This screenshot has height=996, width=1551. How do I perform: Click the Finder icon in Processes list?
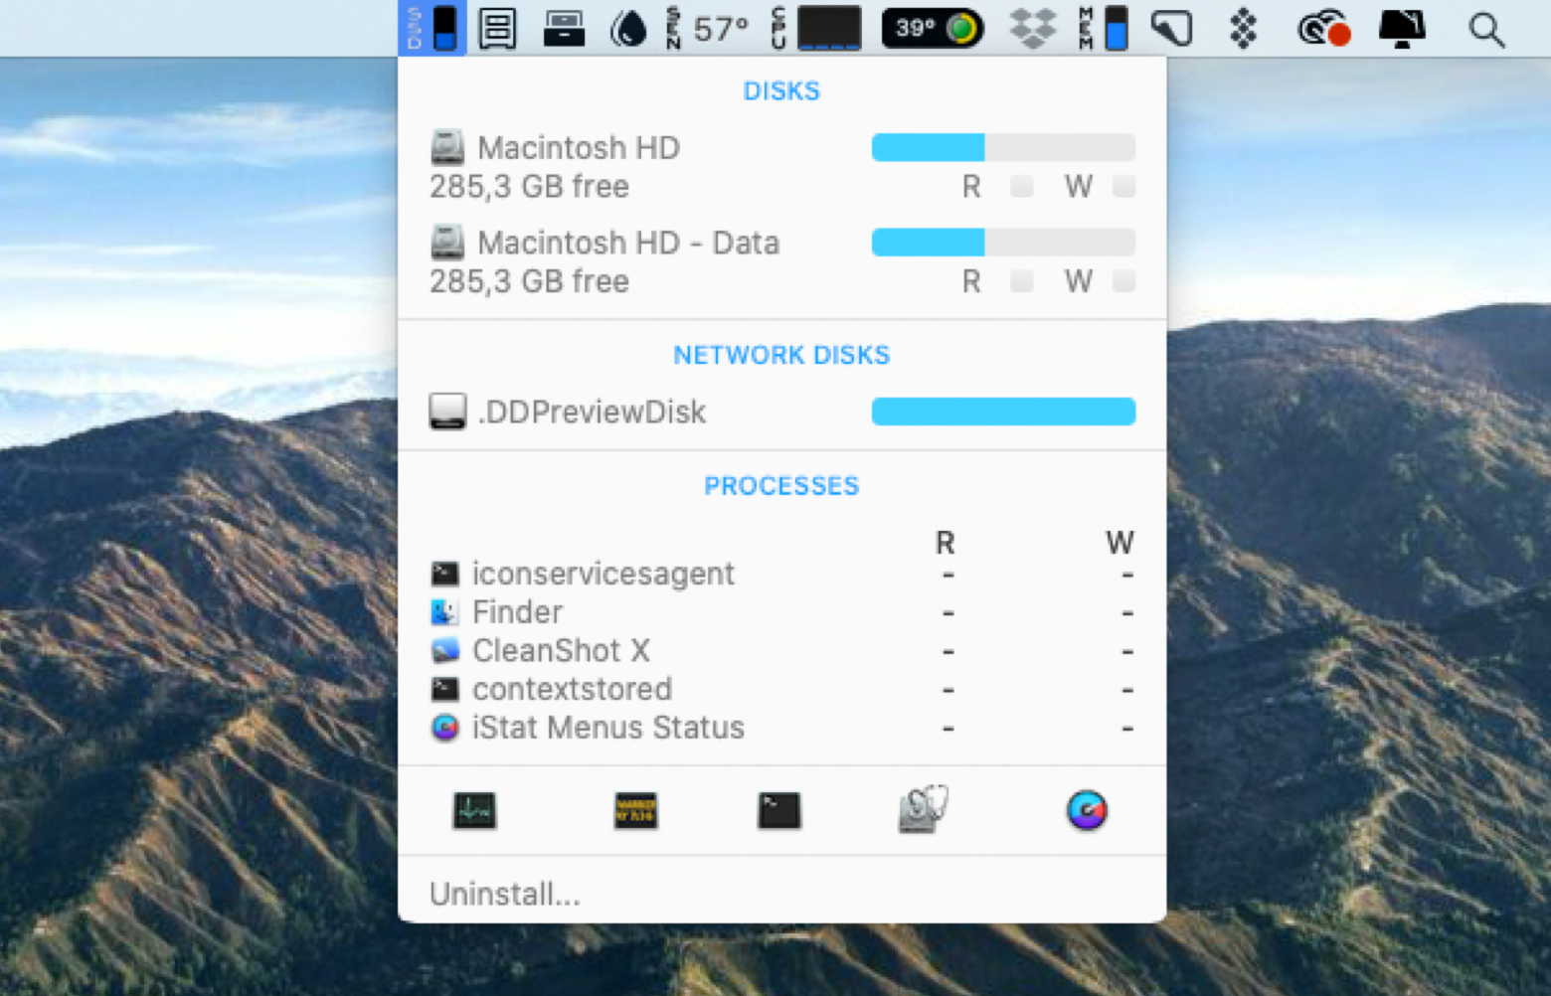click(445, 611)
